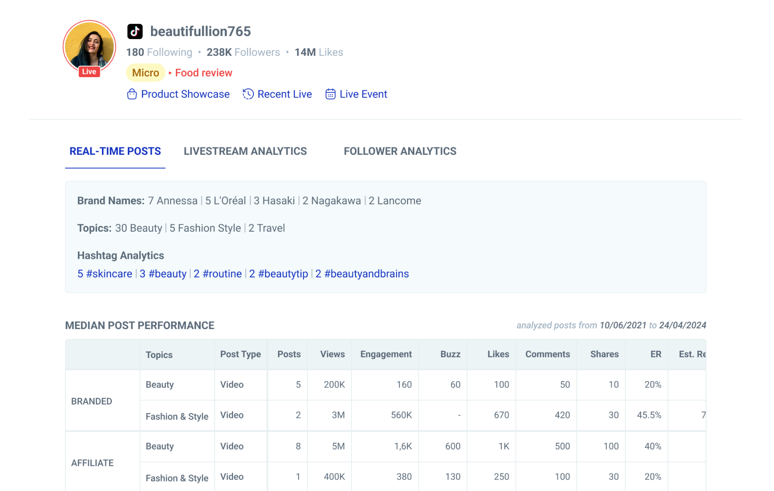Click the Food review category label
774x491 pixels.
203,73
